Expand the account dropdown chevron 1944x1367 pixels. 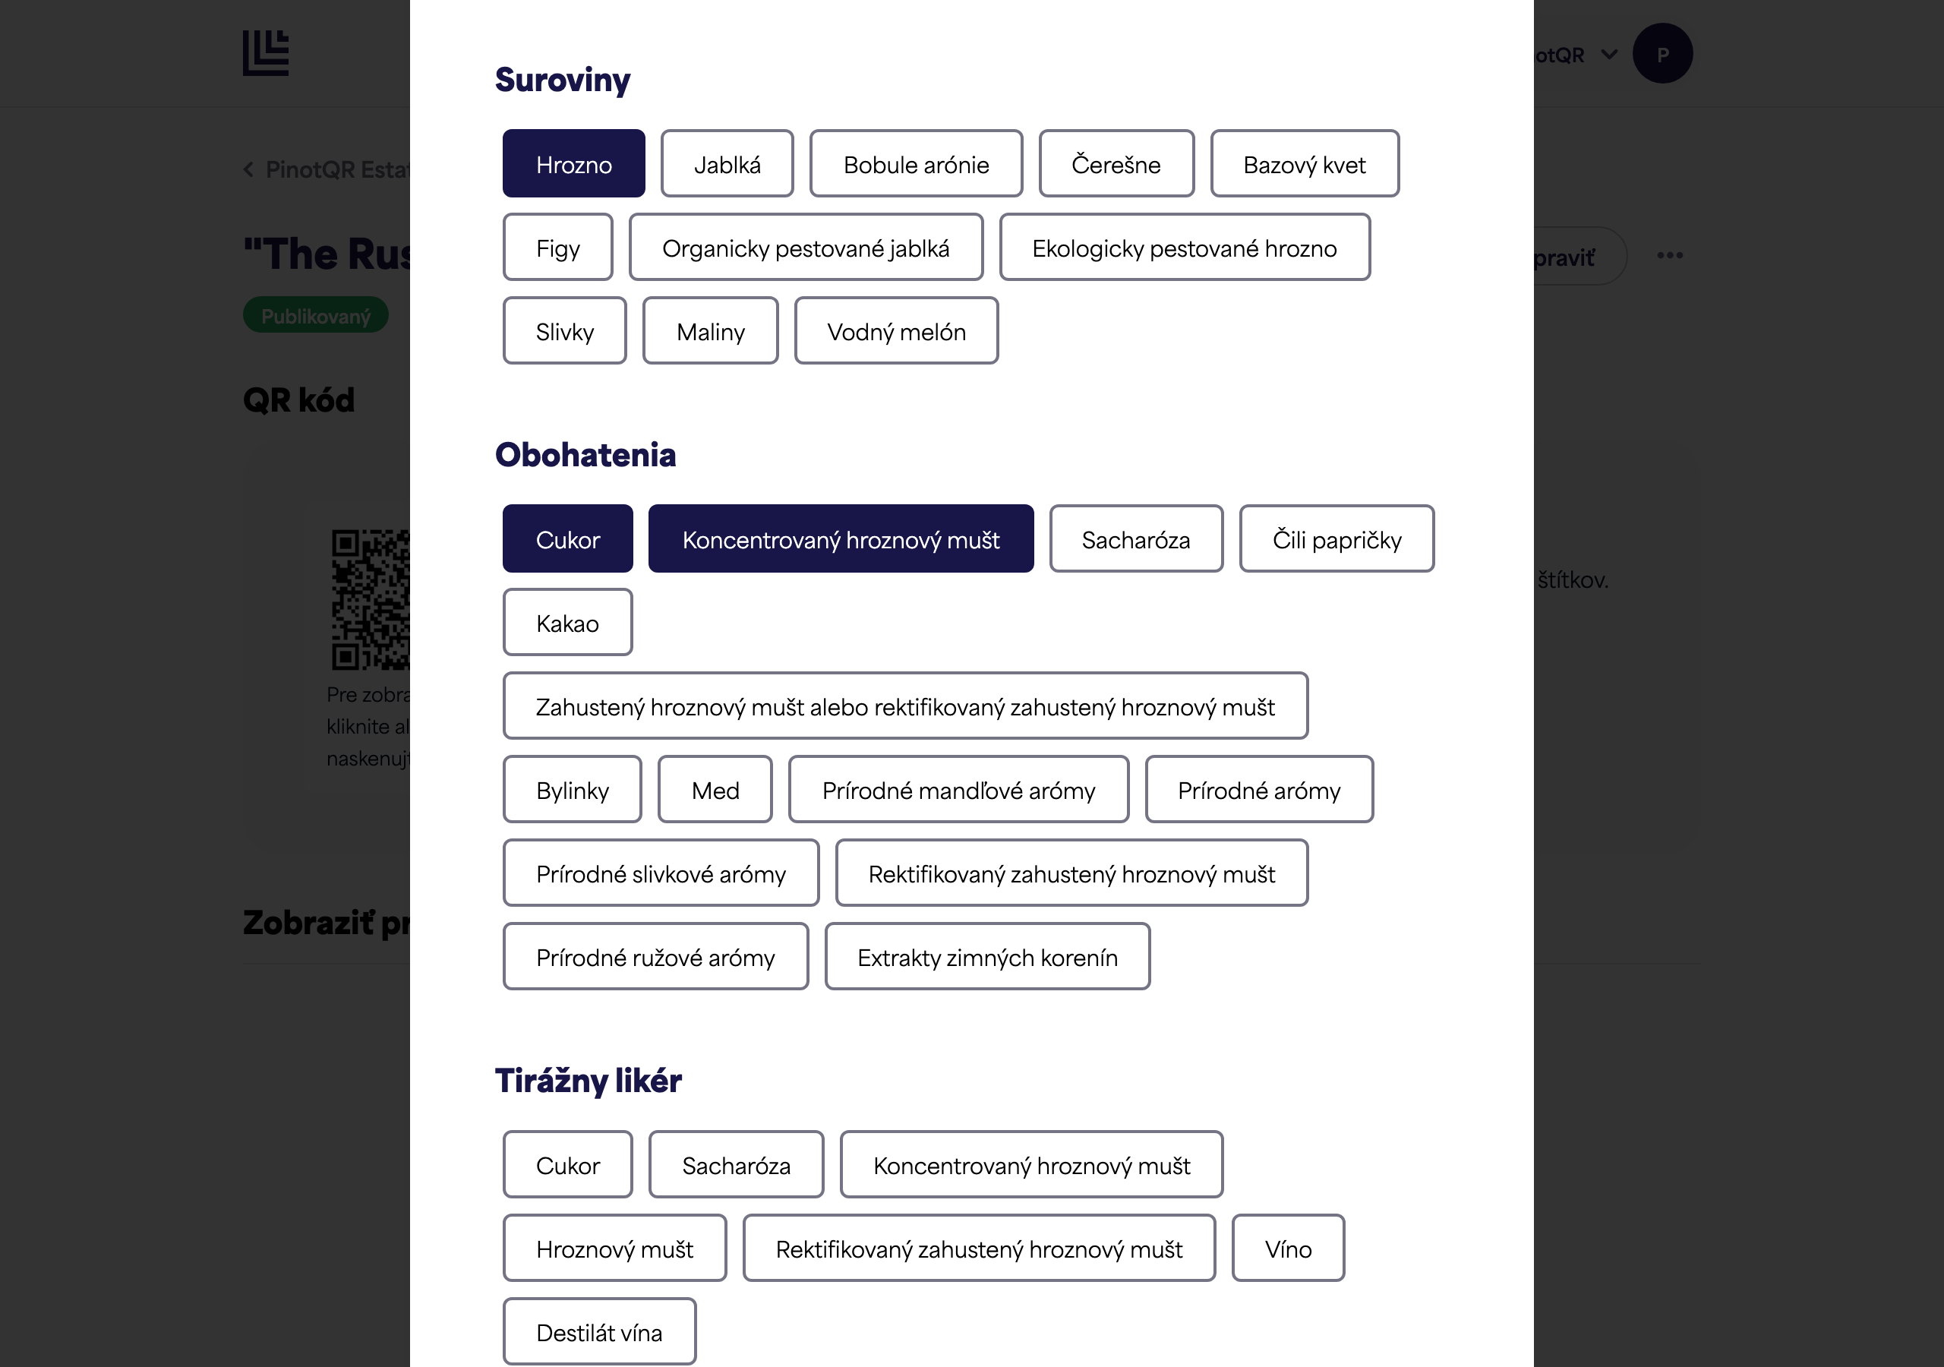(1610, 55)
